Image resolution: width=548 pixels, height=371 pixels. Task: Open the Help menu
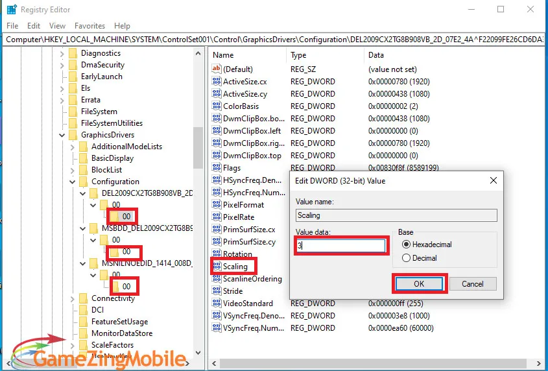click(x=122, y=26)
